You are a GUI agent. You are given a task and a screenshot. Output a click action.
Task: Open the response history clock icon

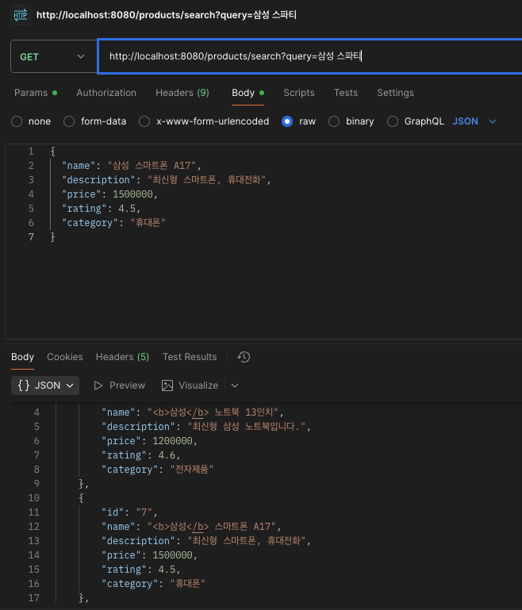244,357
